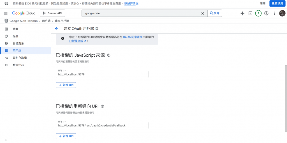Screen dimensions: 287x143
Task: Open 總覽 in the sidebar
Action: point(26,29)
